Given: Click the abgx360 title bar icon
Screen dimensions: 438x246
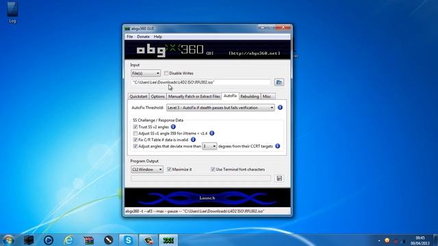Looking at the screenshot, I should click(x=127, y=29).
